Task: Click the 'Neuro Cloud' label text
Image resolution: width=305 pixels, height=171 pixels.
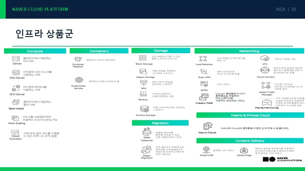Action: pos(207,132)
